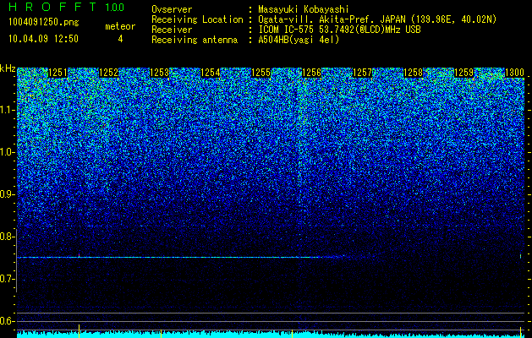
Task: Click the 1255 time marker label
Action: click(261, 73)
